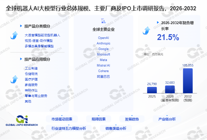
Task: Click the triangle bullet before 2026-2032年复合增长率
Action: 158,22
